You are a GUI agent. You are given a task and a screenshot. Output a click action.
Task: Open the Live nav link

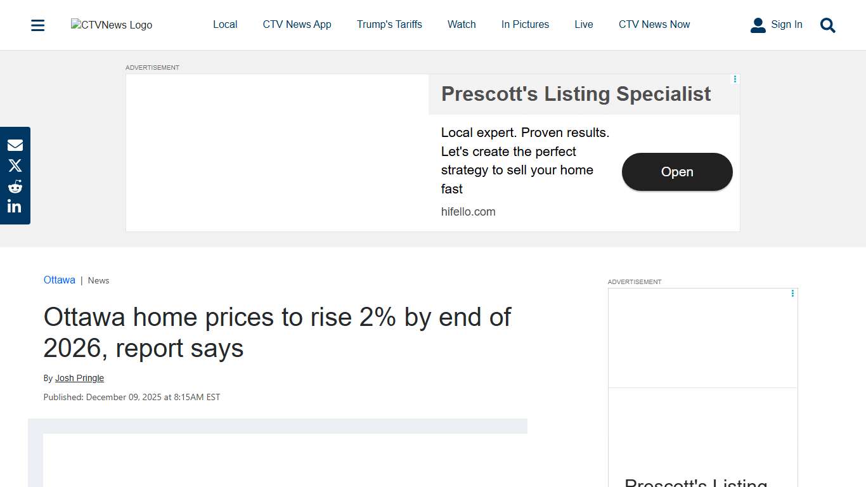pyautogui.click(x=584, y=25)
